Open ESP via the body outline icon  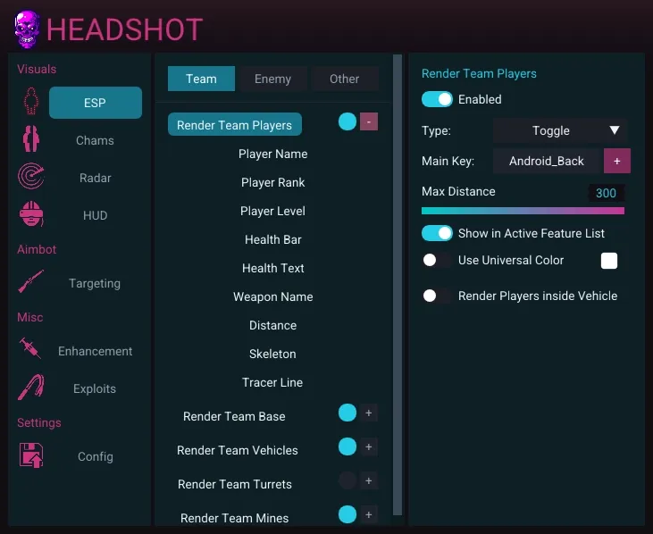[31, 103]
